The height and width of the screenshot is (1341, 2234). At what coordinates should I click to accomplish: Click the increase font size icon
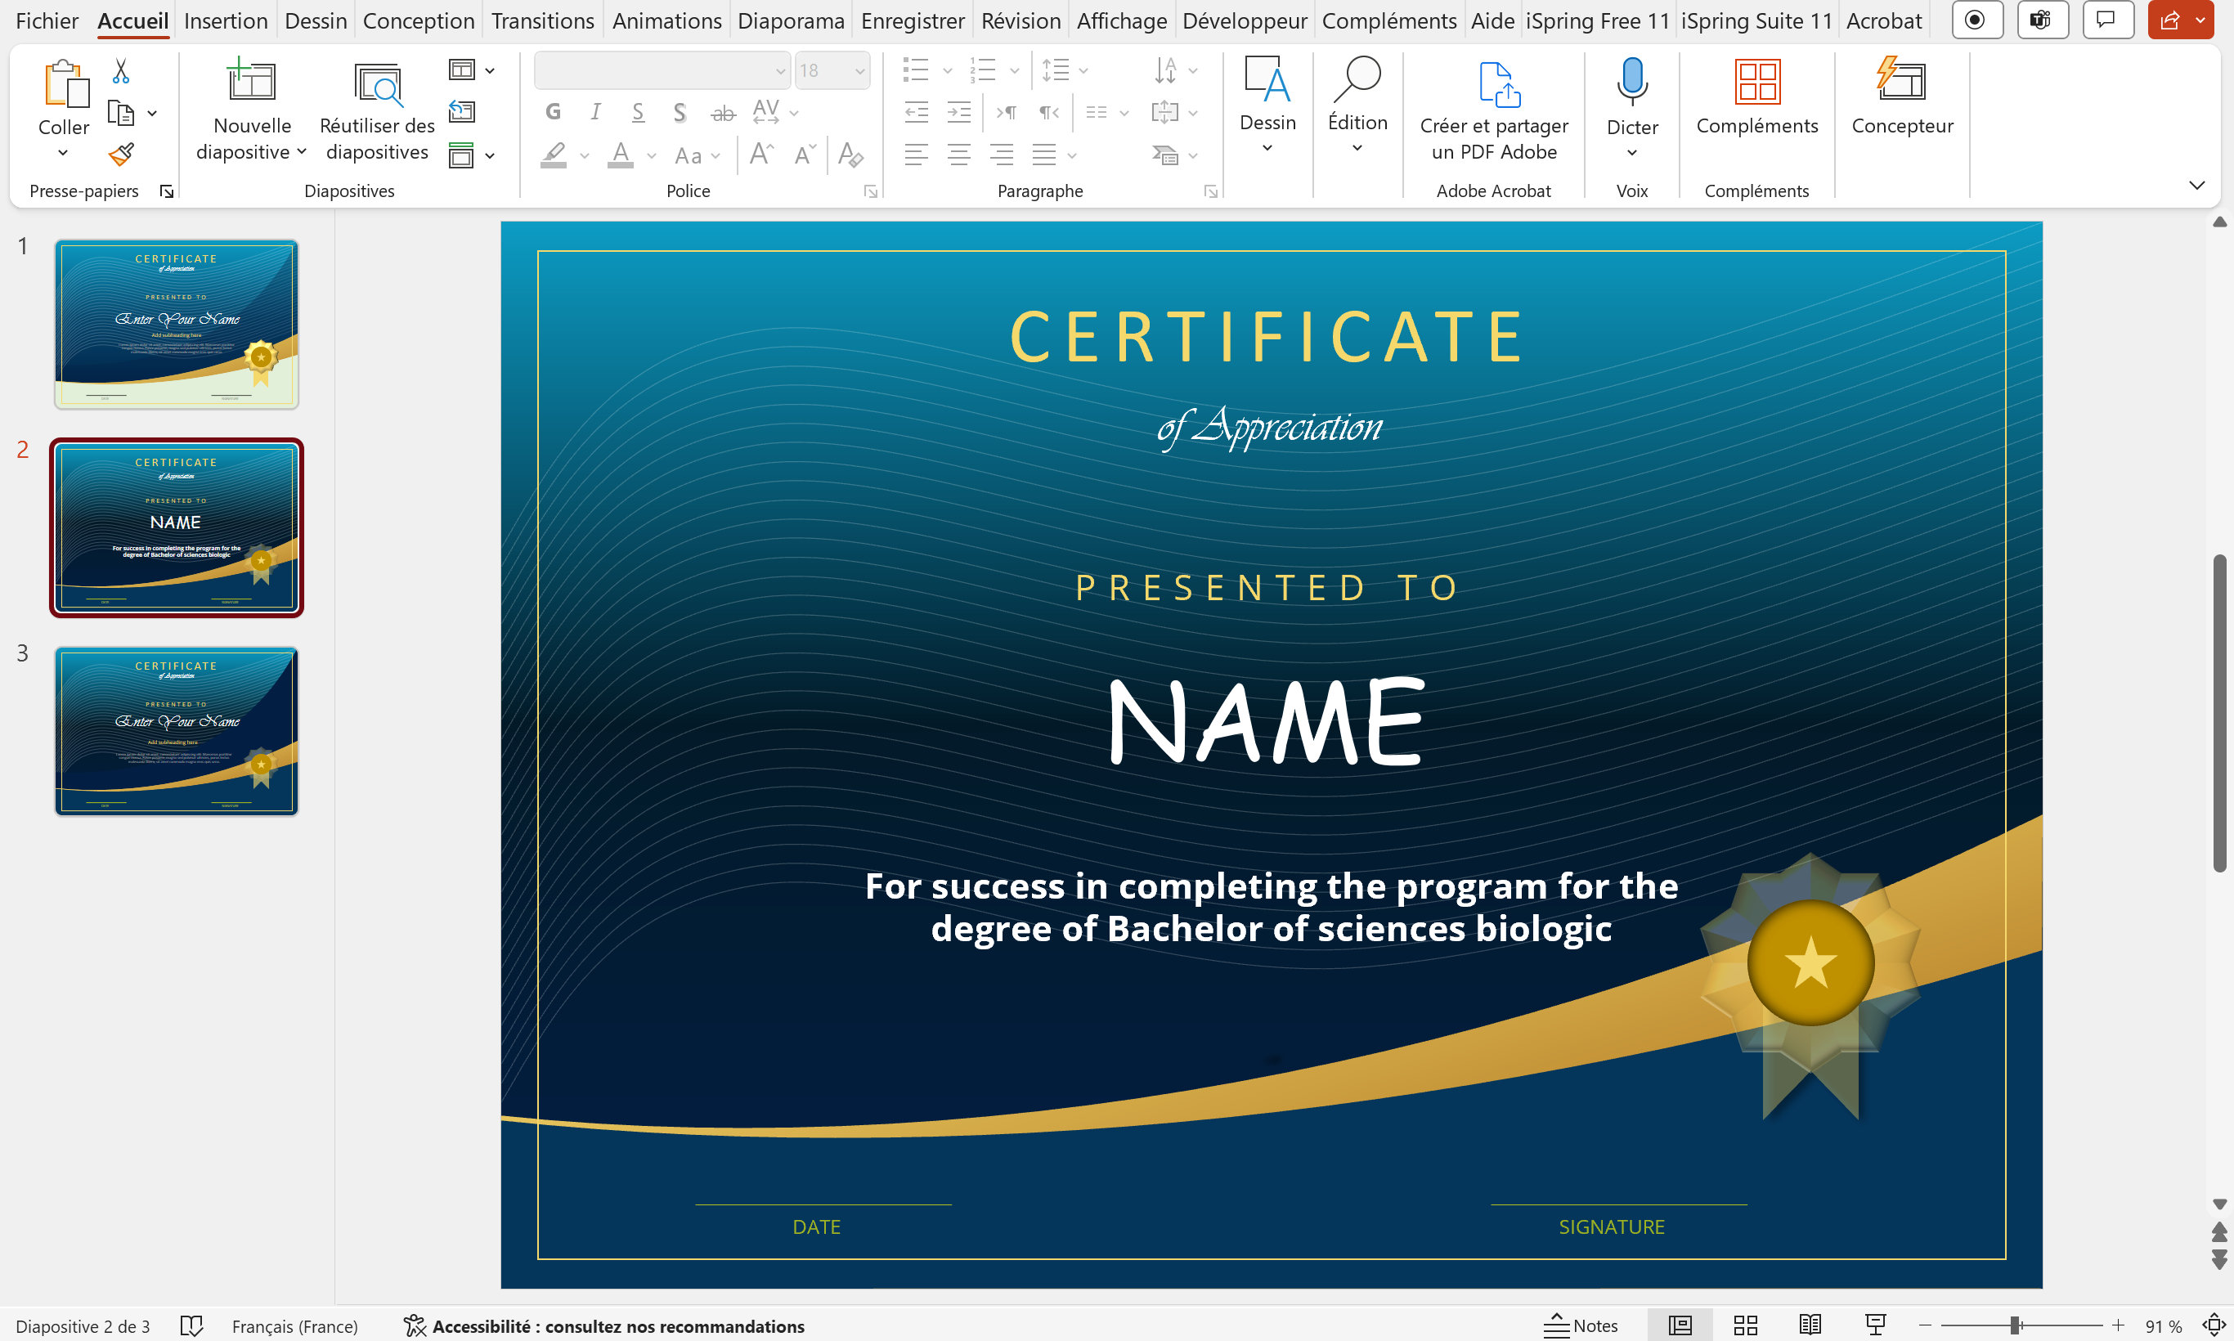pos(761,154)
